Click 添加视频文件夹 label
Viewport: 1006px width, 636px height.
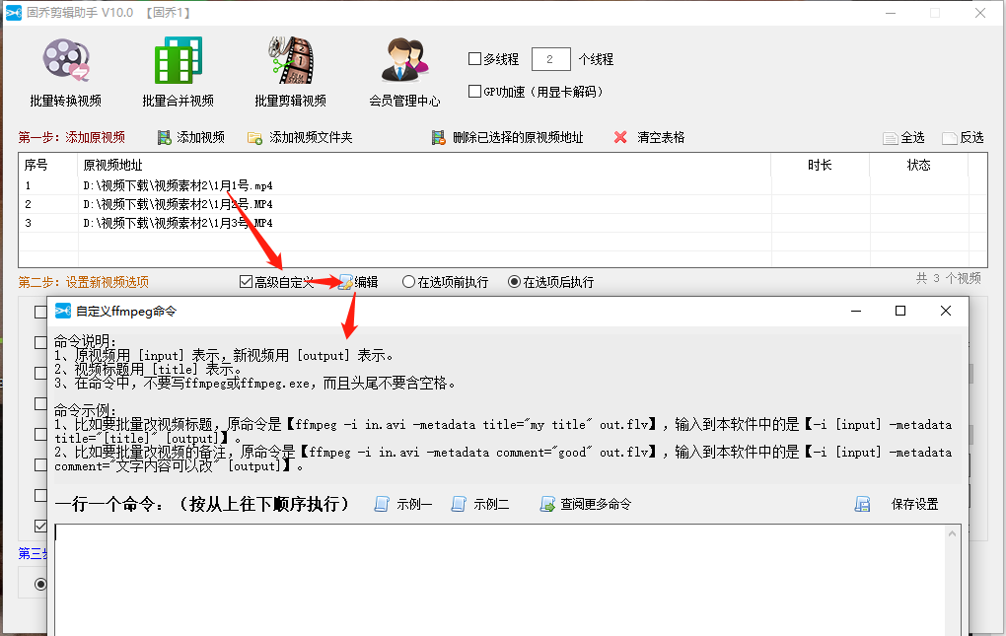coord(311,137)
